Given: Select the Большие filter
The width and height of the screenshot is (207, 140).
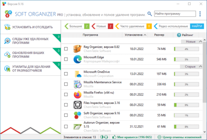Looking at the screenshot, I should [77, 26].
